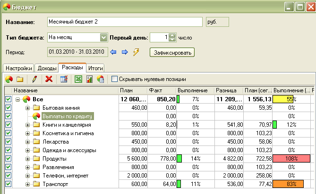The height and width of the screenshot is (194, 316).
Task: Click the Зафиксировать button
Action: click(172, 52)
